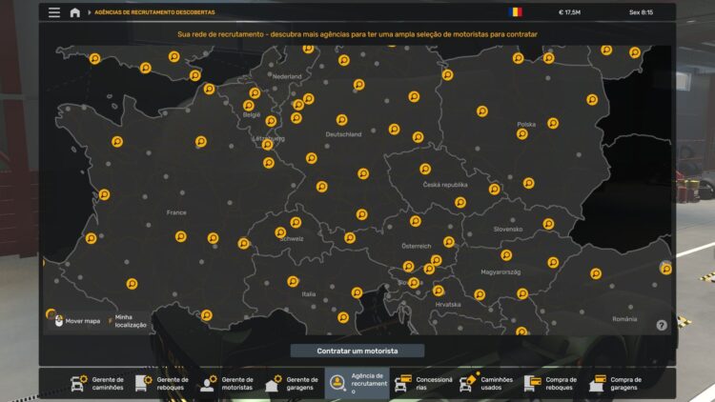Click the € 17,5M balance
Viewport: 715px width, 402px height.
click(x=569, y=12)
